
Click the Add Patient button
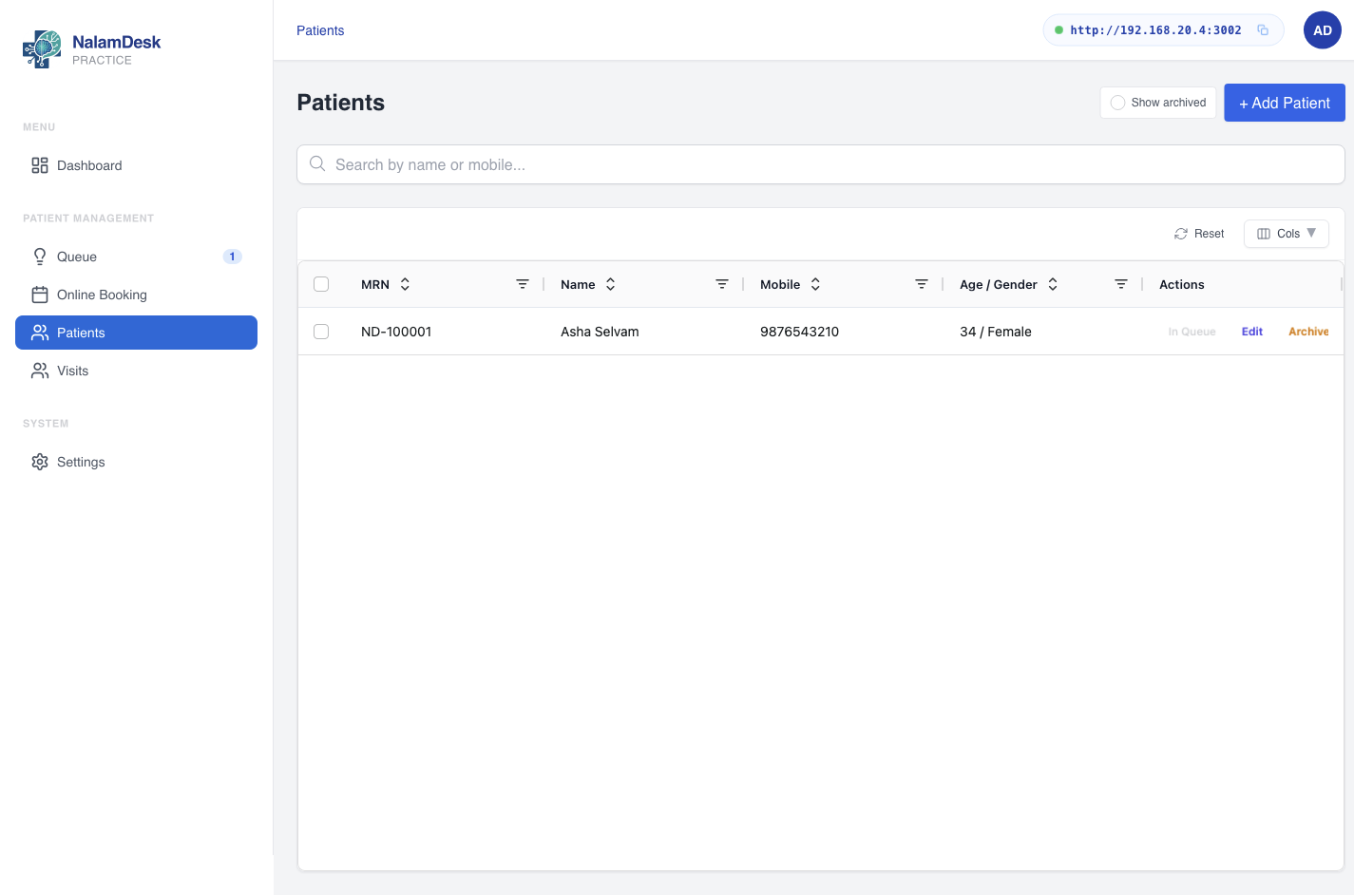[x=1285, y=103]
